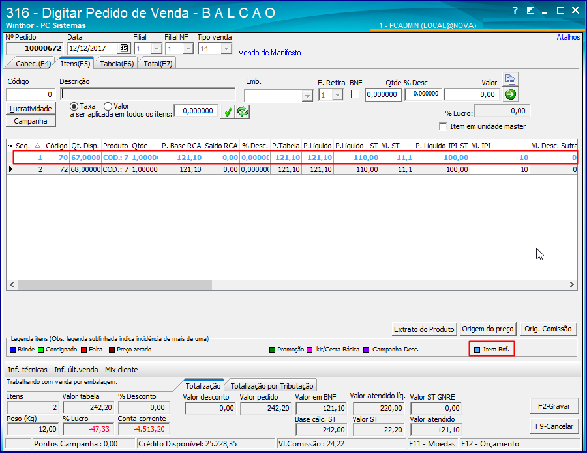The image size is (587, 453).
Task: Open the Emb. combo box
Action: coord(278,96)
